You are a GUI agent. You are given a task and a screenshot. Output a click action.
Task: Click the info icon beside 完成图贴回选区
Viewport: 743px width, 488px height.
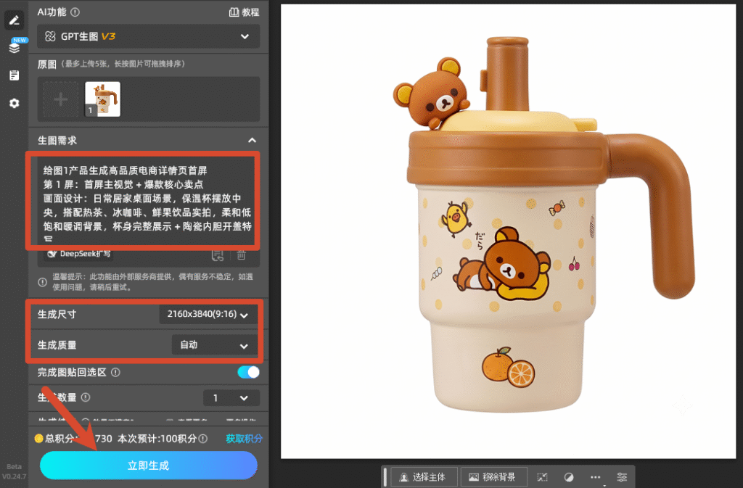click(x=115, y=373)
